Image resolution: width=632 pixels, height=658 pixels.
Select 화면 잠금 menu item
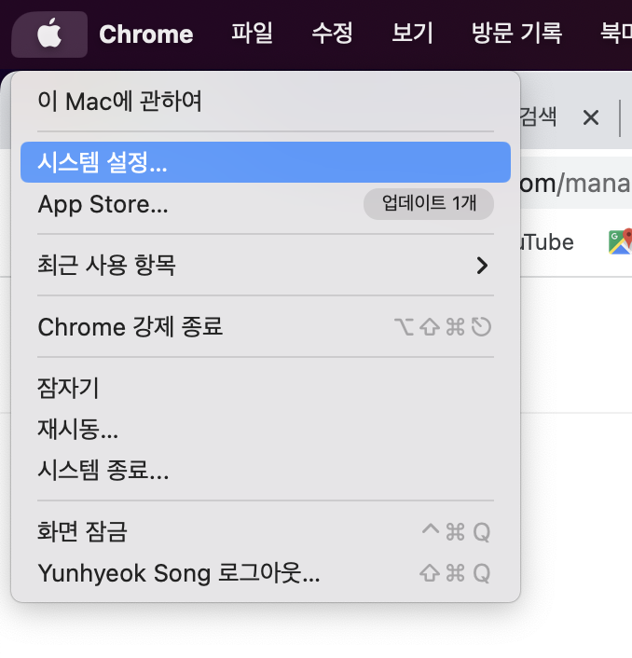pos(266,531)
